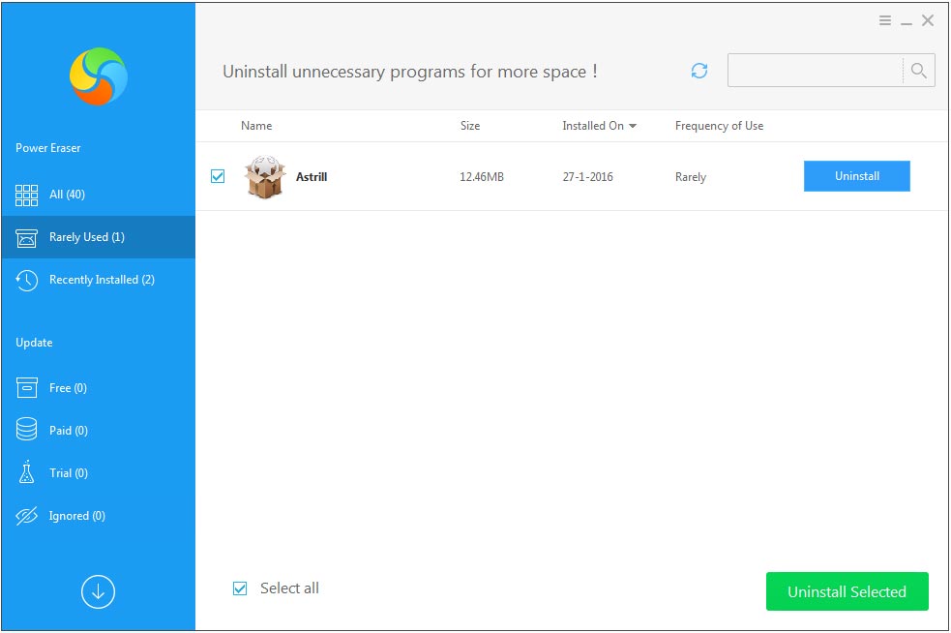This screenshot has height=633, width=951.
Task: Click the clock icon for Recently Installed
Action: pyautogui.click(x=27, y=281)
